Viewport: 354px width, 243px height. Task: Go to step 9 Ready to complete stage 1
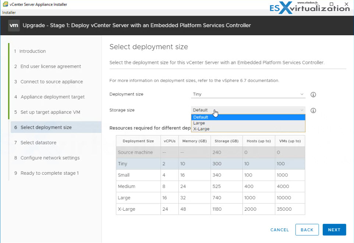(x=46, y=173)
